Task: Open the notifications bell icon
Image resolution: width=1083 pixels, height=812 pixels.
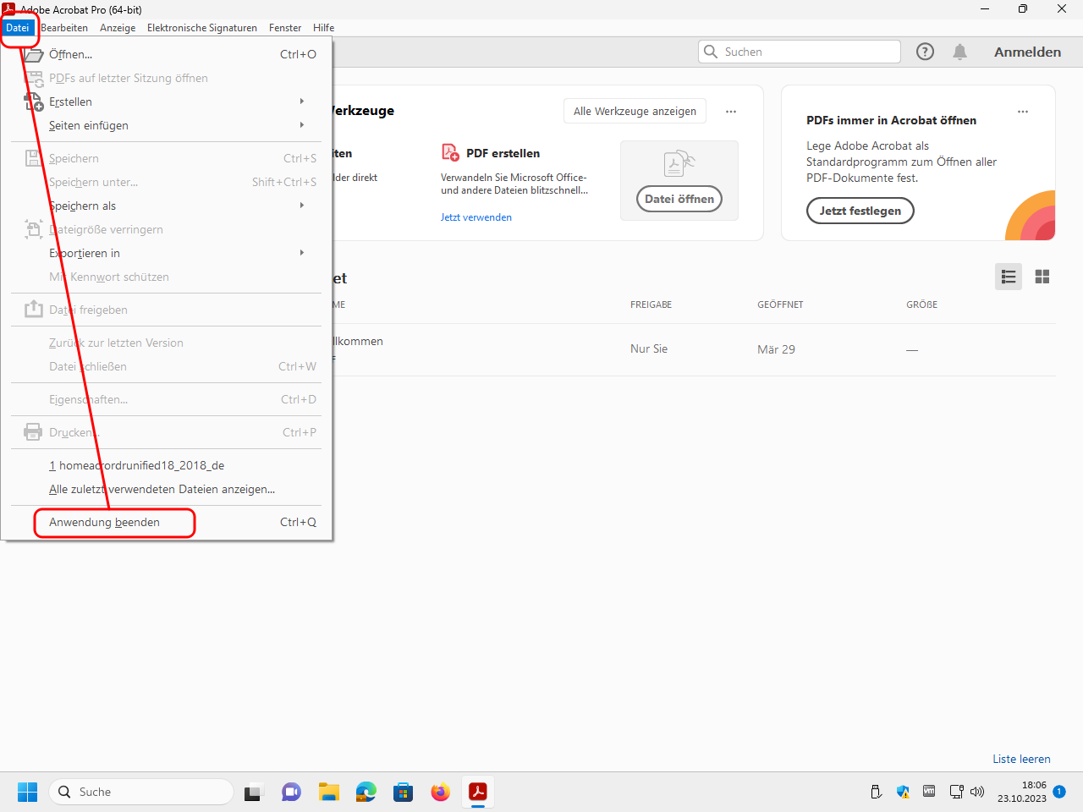Action: (x=959, y=52)
